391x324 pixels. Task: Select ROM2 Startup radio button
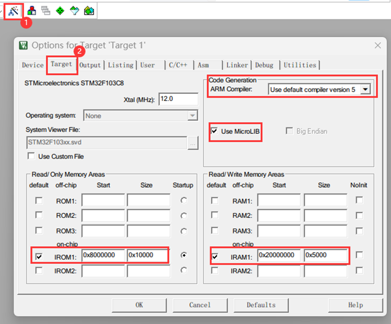[x=184, y=215]
